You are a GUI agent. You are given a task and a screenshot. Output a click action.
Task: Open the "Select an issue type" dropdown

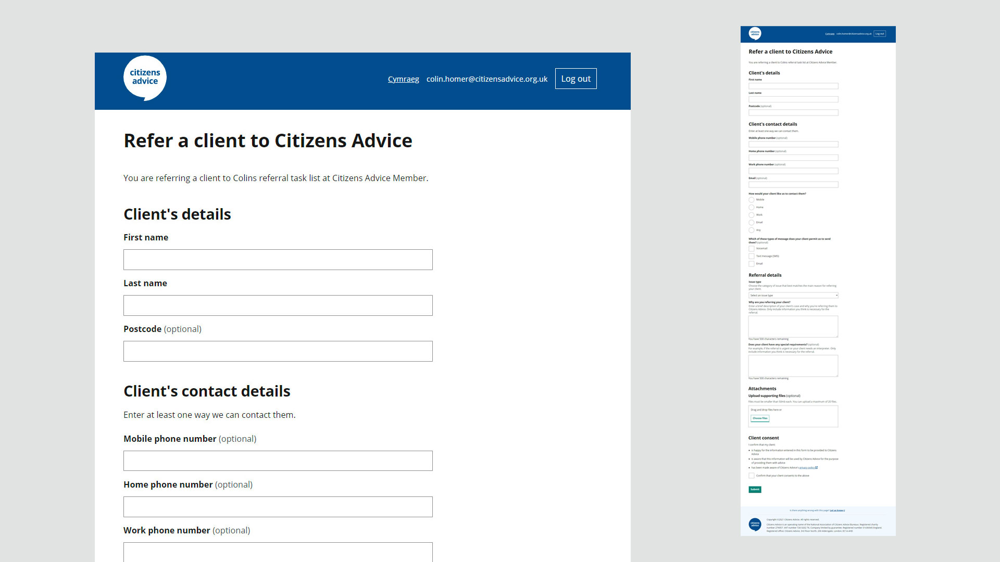click(793, 295)
